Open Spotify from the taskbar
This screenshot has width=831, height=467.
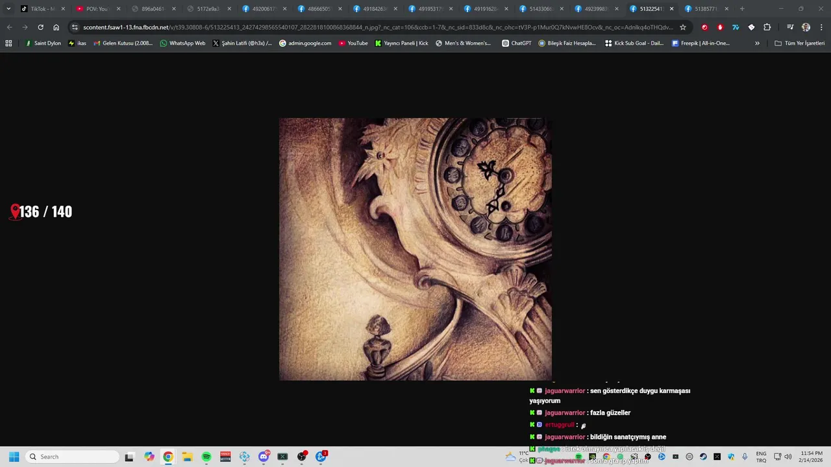tap(206, 457)
